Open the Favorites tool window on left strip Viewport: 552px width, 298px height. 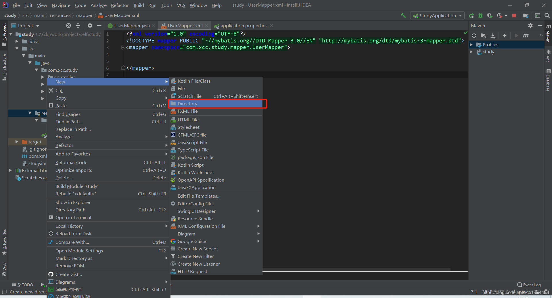pyautogui.click(x=4, y=242)
